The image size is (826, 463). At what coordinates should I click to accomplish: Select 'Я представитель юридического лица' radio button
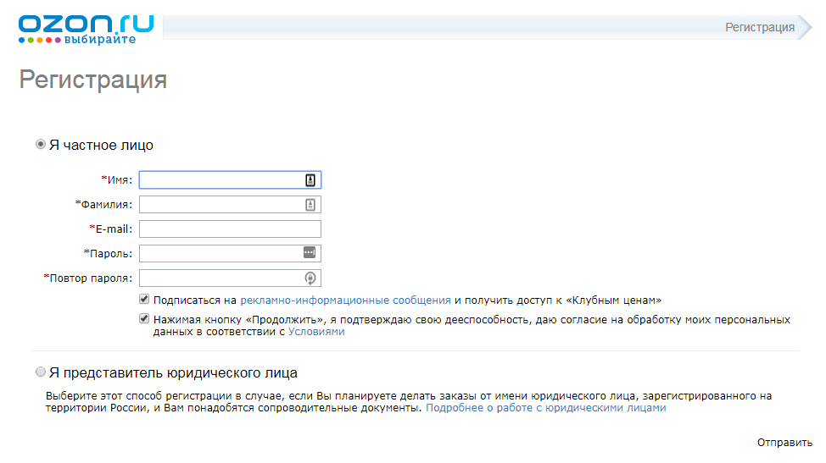pyautogui.click(x=41, y=372)
